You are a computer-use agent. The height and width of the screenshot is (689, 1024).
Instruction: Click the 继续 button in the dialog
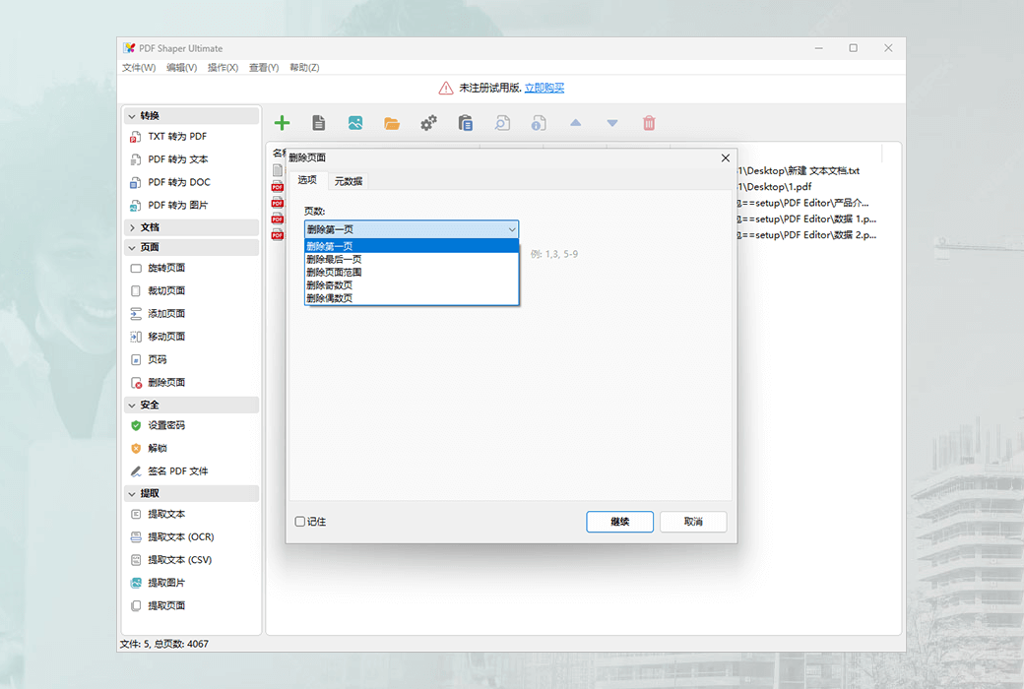619,521
